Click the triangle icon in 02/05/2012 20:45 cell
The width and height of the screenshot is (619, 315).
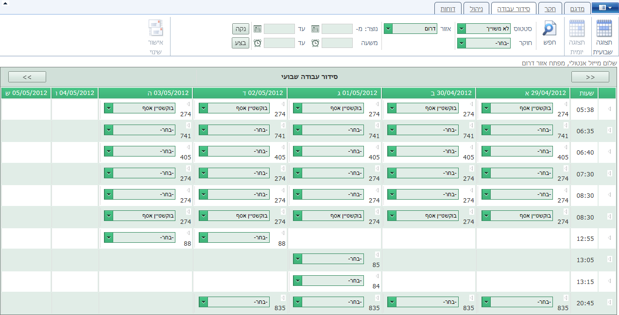point(283,297)
